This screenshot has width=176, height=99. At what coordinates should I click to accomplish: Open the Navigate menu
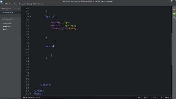click(22, 4)
